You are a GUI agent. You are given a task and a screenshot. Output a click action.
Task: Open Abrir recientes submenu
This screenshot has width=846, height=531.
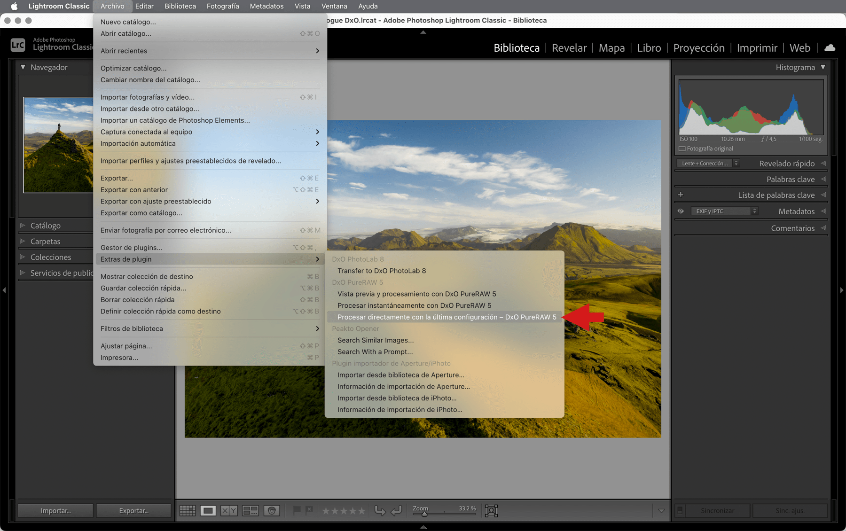pyautogui.click(x=210, y=51)
